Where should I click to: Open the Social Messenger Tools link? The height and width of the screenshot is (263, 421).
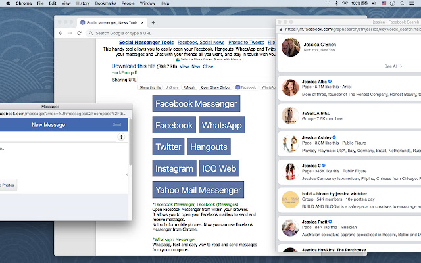coord(146,42)
